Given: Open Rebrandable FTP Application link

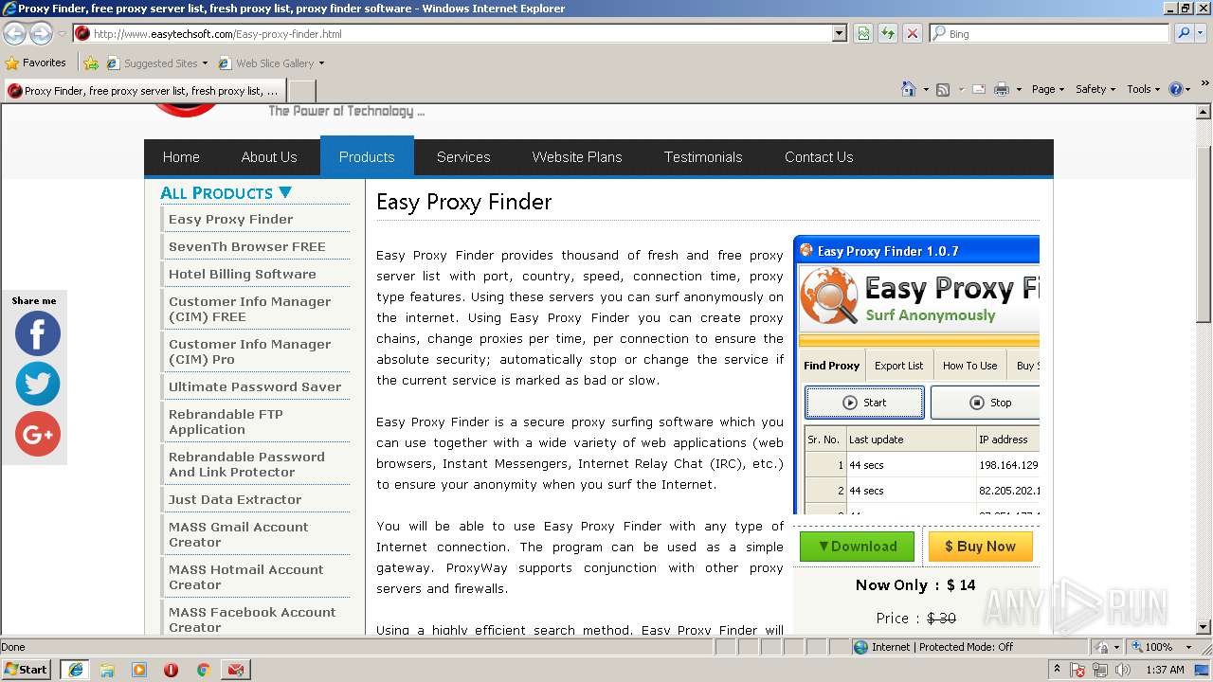Looking at the screenshot, I should click(x=226, y=422).
